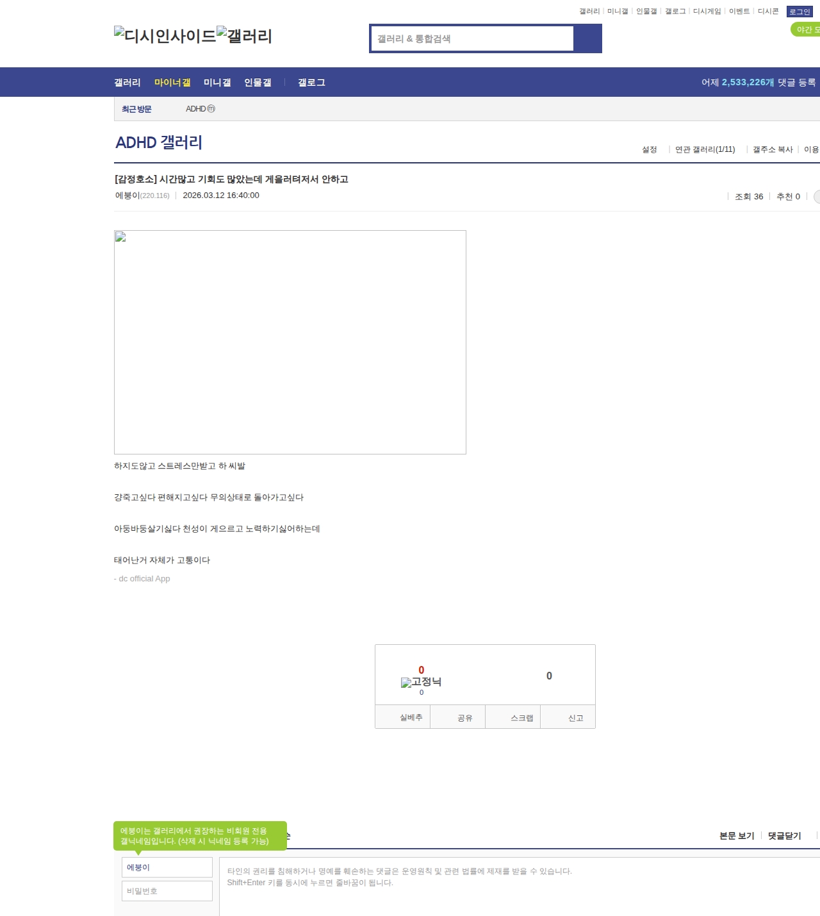
Task: Open the ADHD 갤러리 title link
Action: 159,142
